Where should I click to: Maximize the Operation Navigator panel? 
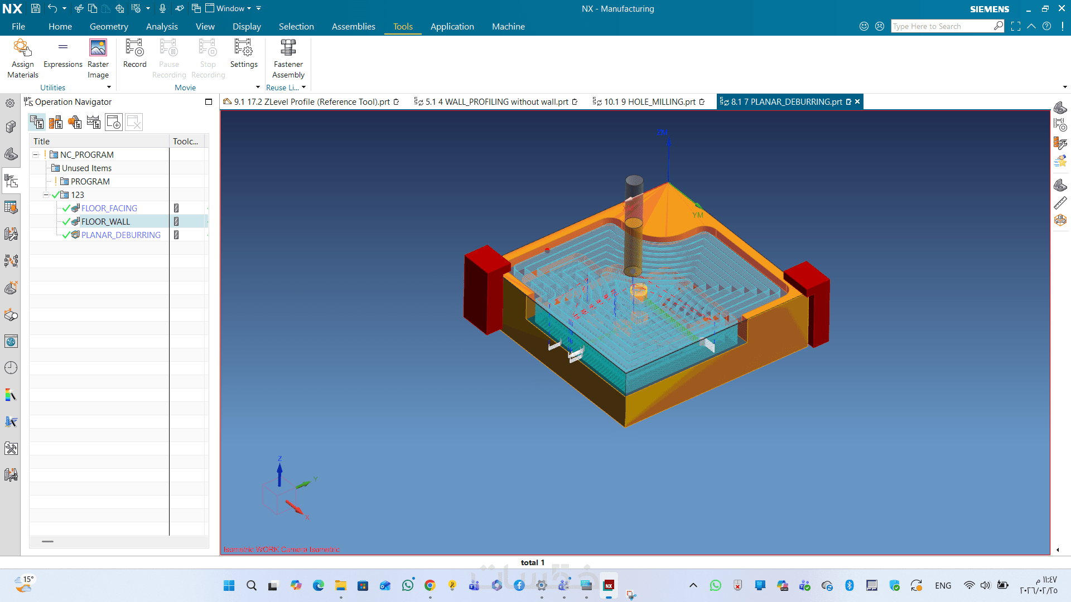click(x=209, y=101)
